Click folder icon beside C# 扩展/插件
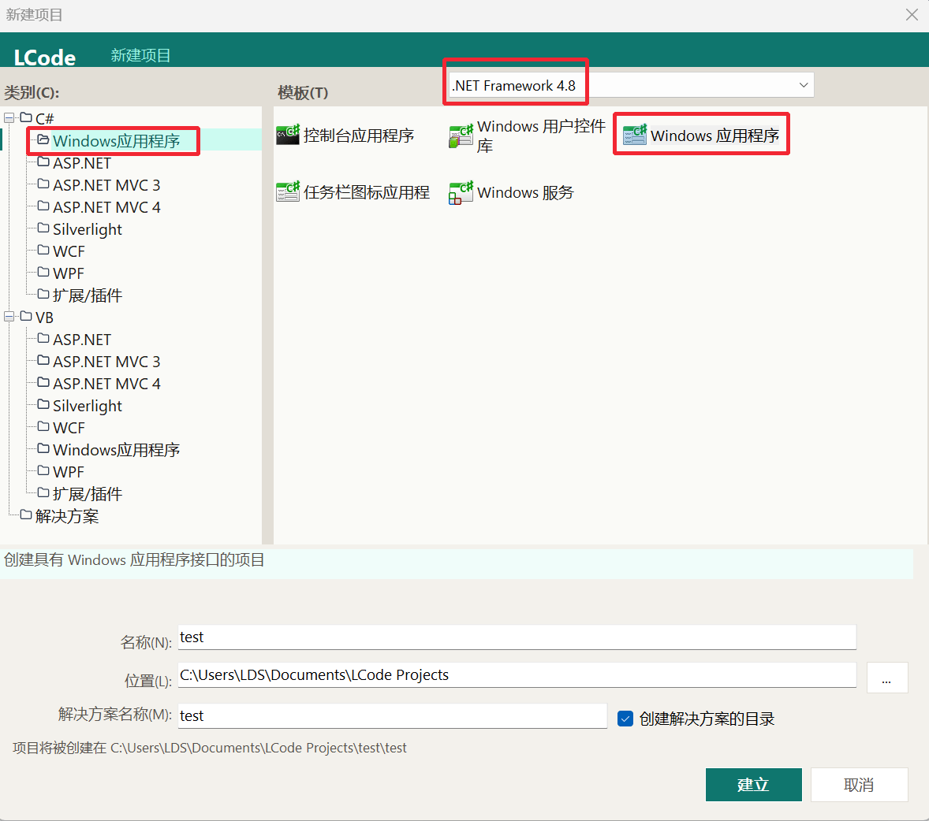The width and height of the screenshot is (929, 821). click(43, 294)
